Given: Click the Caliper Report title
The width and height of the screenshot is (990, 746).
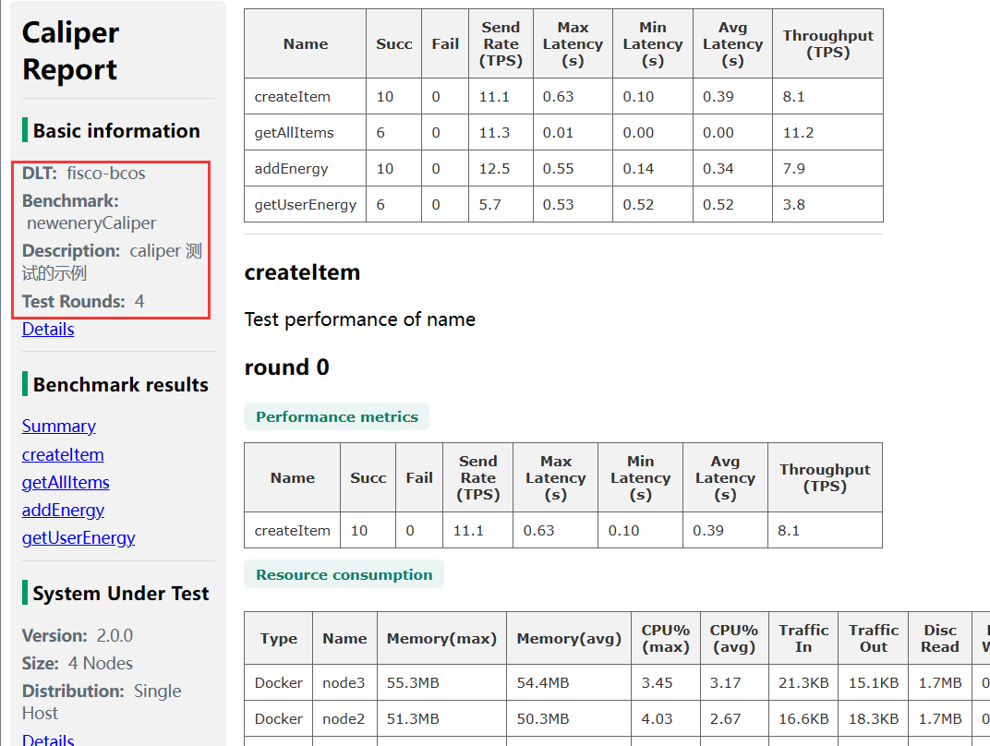Looking at the screenshot, I should [70, 51].
